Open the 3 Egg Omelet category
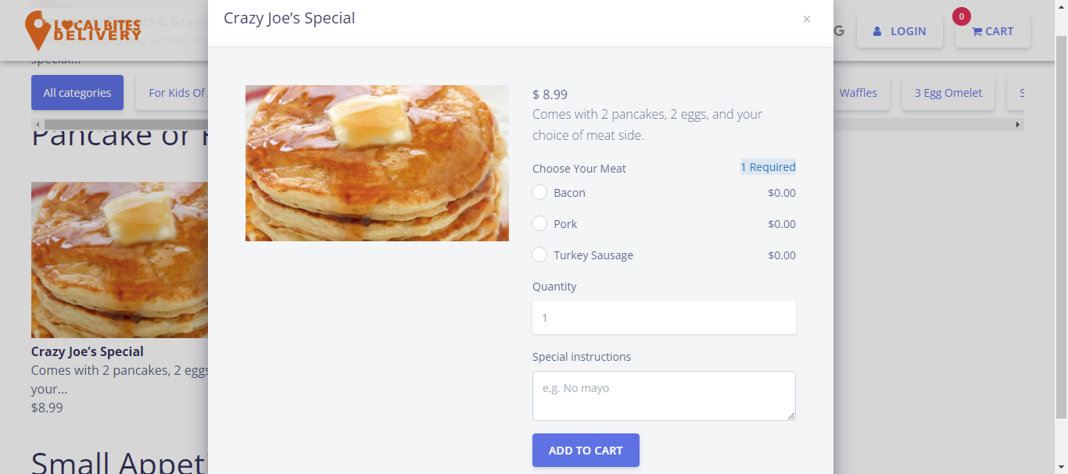Viewport: 1068px width, 474px height. [x=948, y=93]
